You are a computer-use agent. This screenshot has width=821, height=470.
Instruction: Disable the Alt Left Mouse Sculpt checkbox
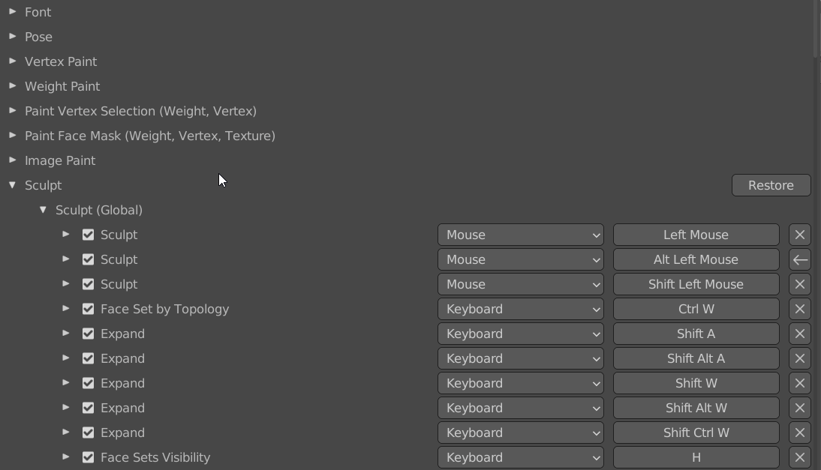pyautogui.click(x=88, y=259)
